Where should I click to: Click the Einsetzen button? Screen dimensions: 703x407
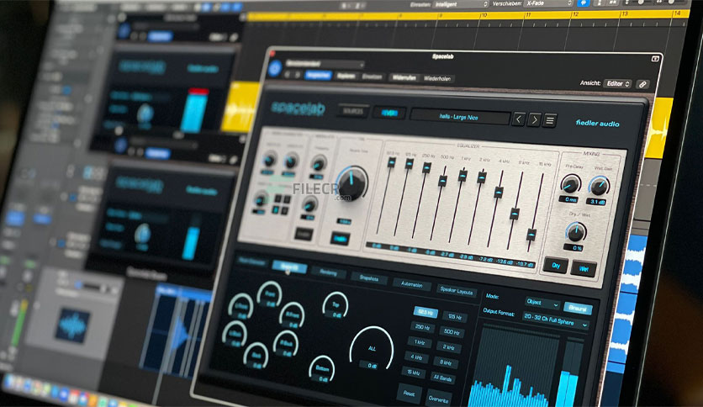click(x=372, y=77)
